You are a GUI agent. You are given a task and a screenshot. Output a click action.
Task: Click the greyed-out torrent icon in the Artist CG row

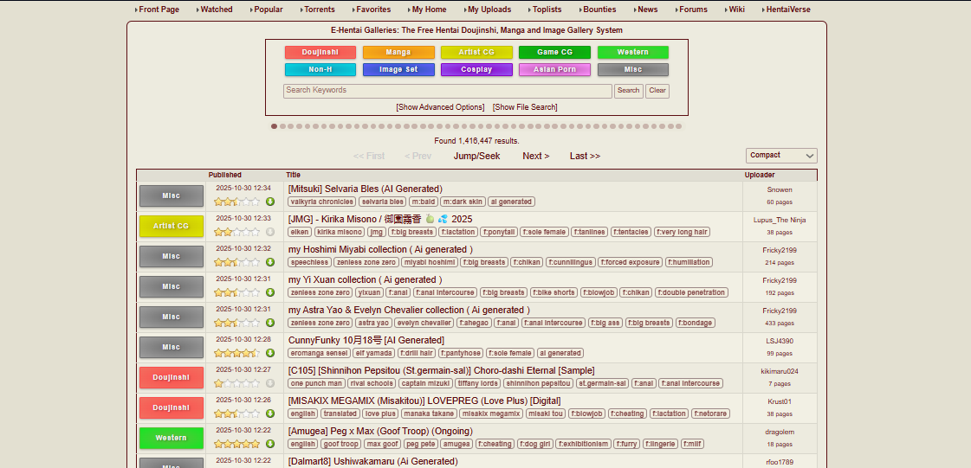[270, 232]
